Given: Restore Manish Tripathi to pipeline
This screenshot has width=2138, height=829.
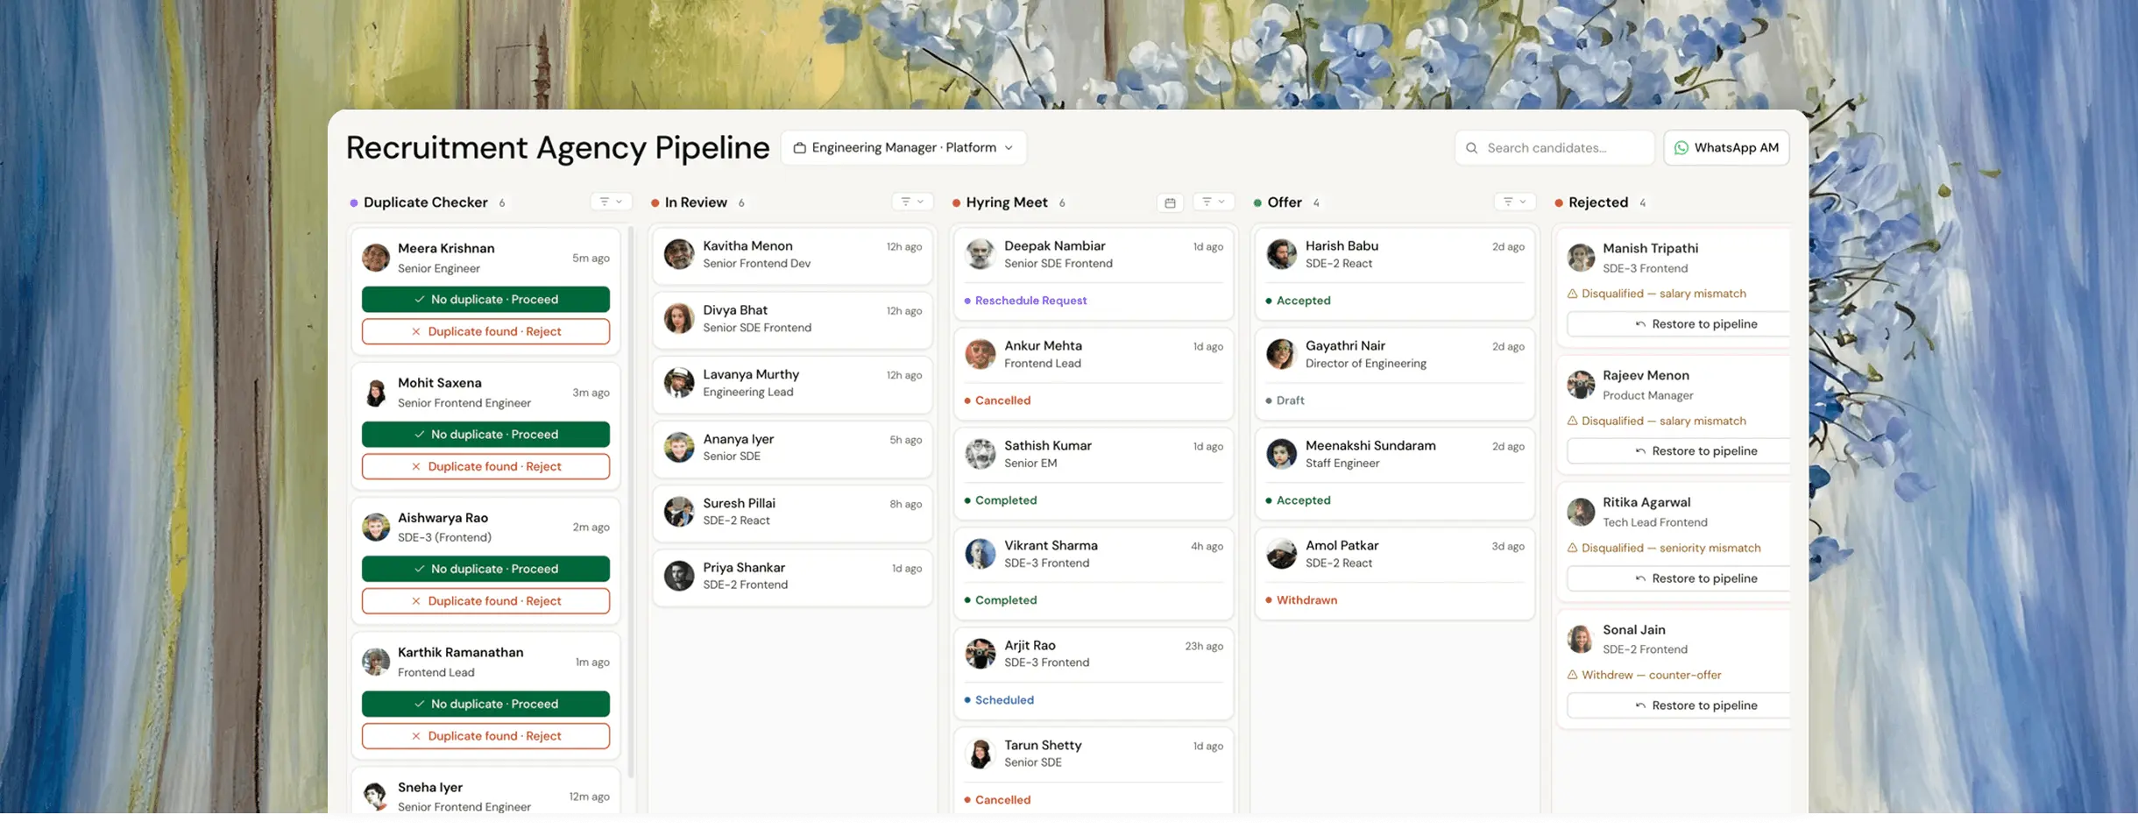Looking at the screenshot, I should 1678,324.
